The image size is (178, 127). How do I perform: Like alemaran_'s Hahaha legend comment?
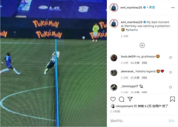coord(170,72)
